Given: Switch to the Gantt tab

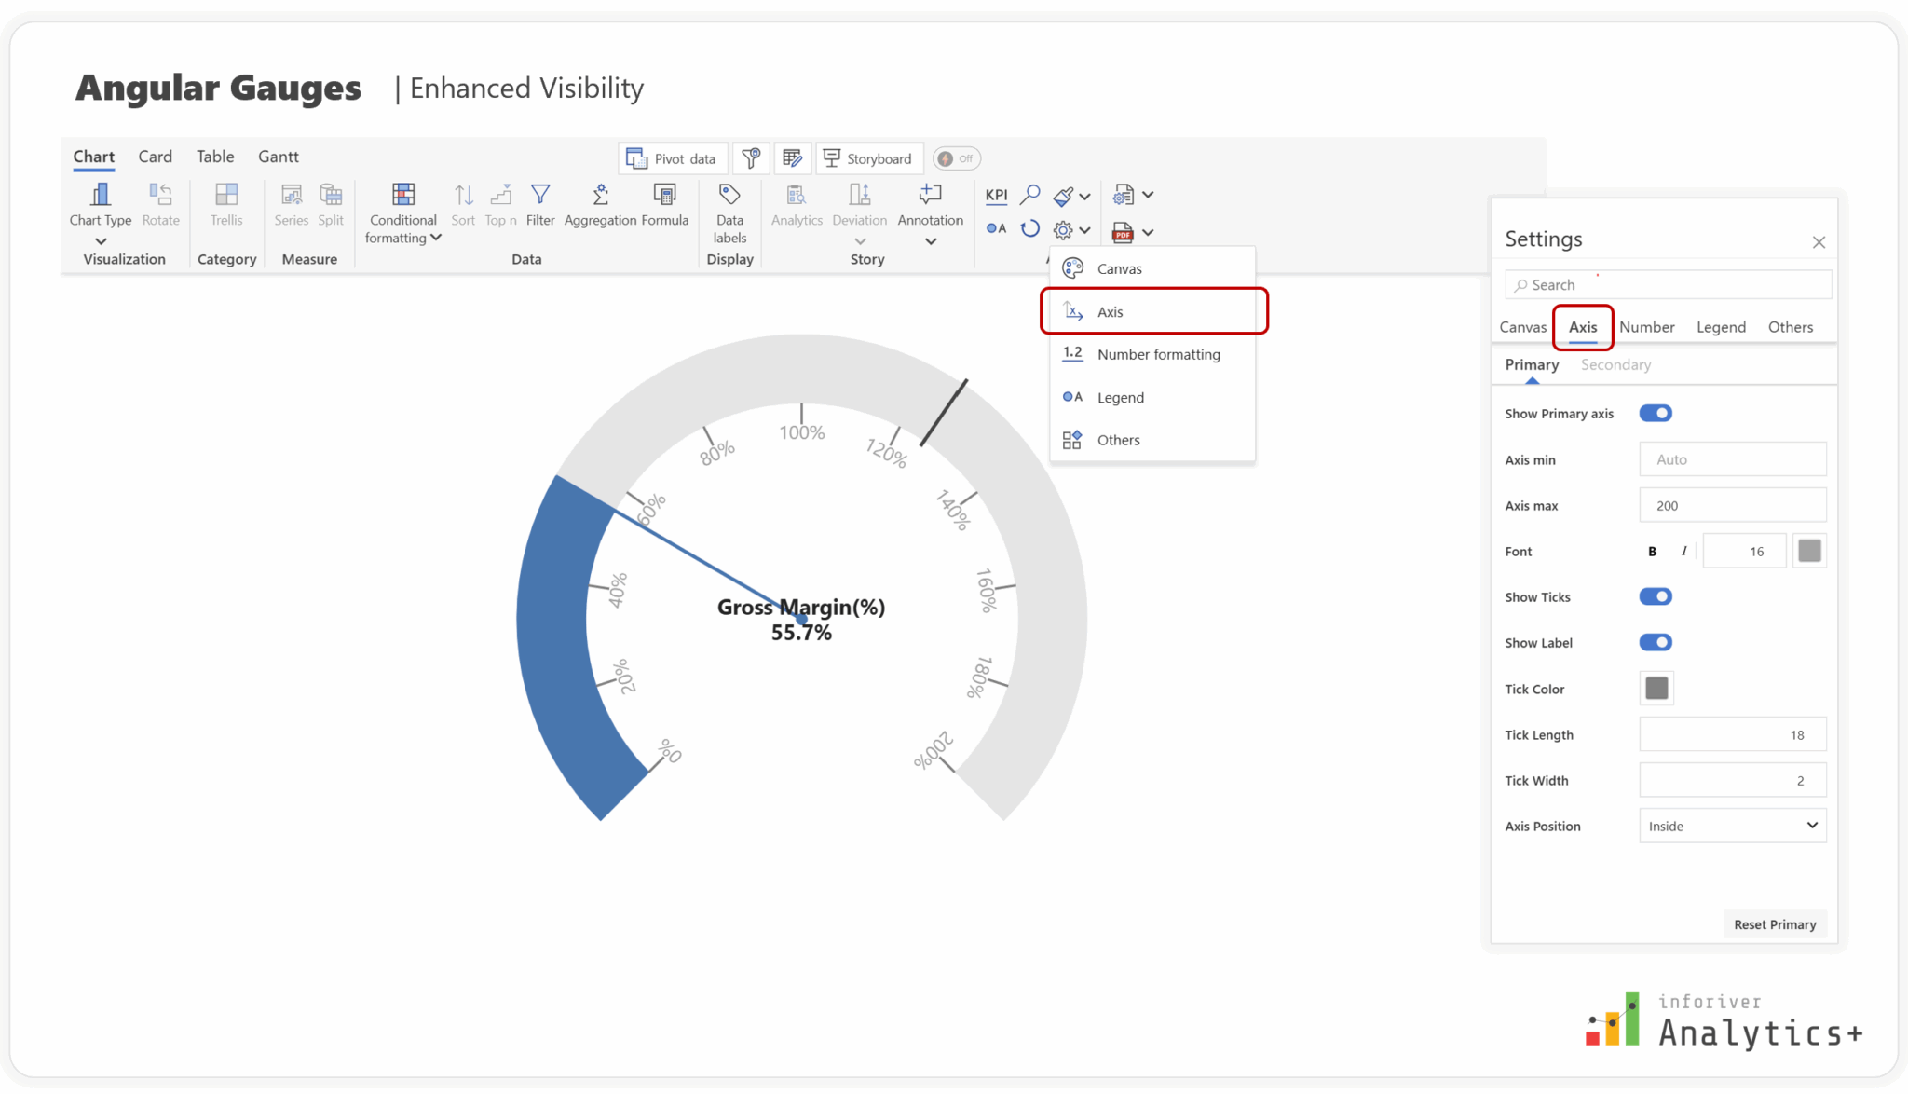Looking at the screenshot, I should click(x=278, y=156).
